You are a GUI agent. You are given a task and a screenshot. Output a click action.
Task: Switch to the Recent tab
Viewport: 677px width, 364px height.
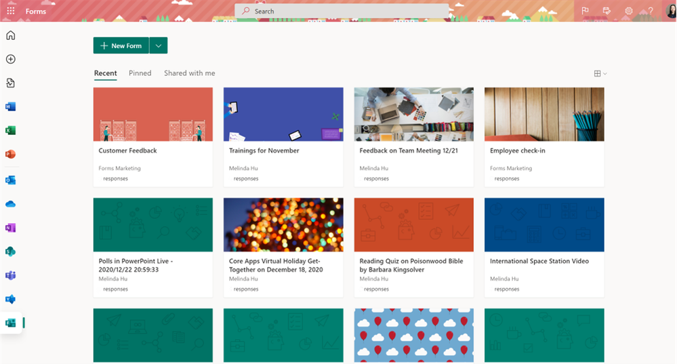(x=105, y=73)
